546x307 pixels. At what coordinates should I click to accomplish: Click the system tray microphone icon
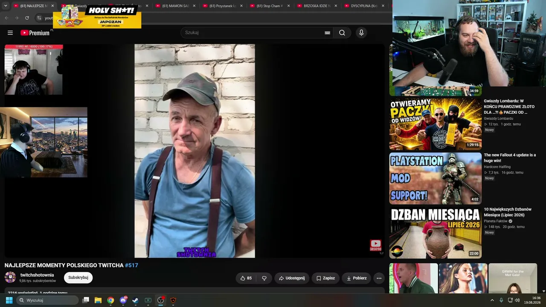pyautogui.click(x=501, y=300)
